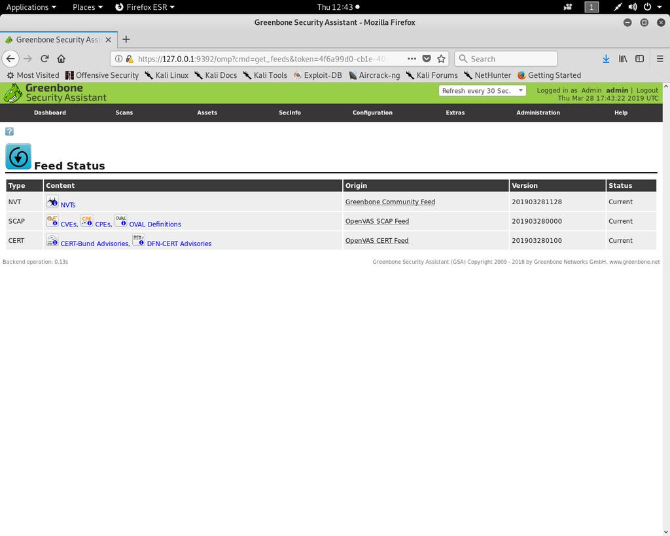The image size is (670, 536).
Task: Open the Administration menu
Action: click(538, 113)
